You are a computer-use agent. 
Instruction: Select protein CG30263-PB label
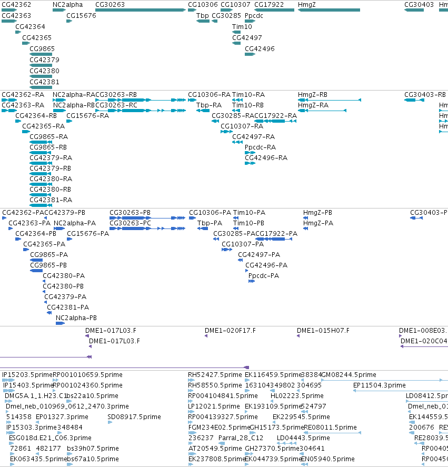pos(130,213)
